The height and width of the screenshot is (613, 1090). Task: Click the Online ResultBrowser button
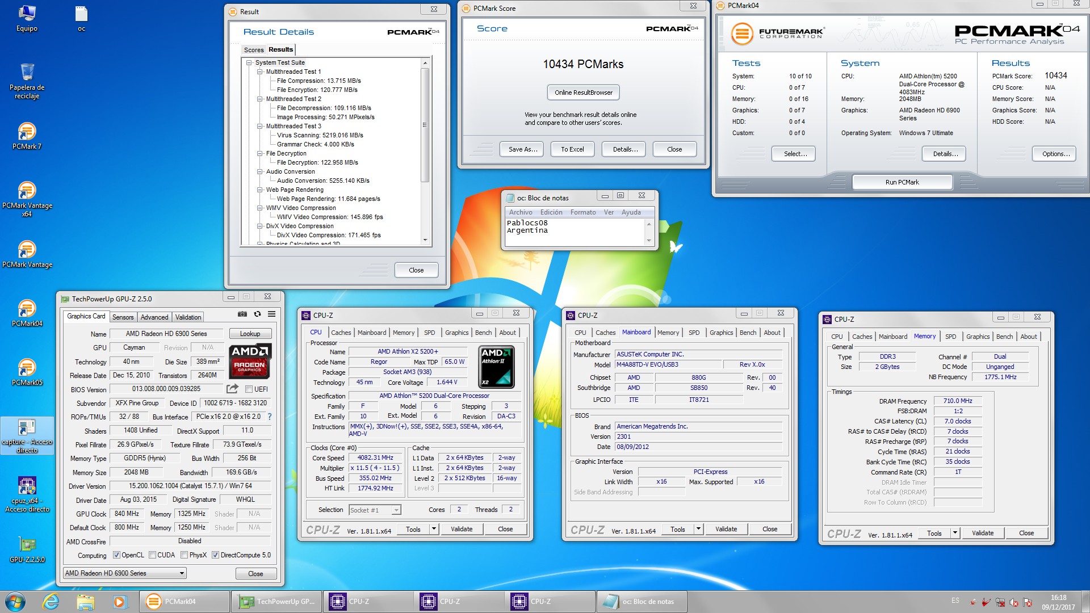[x=584, y=93]
